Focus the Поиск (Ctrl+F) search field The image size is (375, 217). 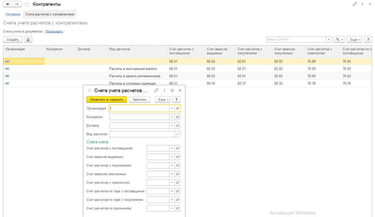coord(296,40)
